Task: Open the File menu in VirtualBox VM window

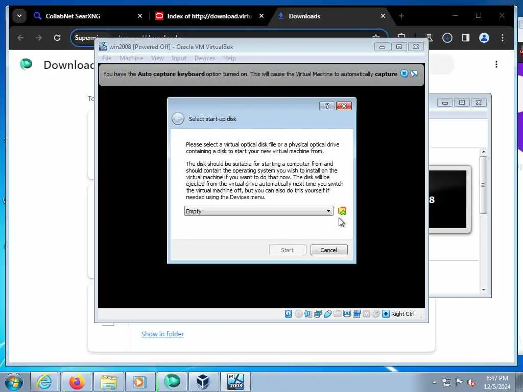Action: pos(107,58)
